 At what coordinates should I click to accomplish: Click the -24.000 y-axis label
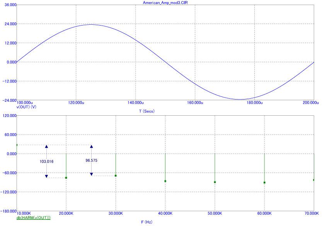(x=9, y=100)
